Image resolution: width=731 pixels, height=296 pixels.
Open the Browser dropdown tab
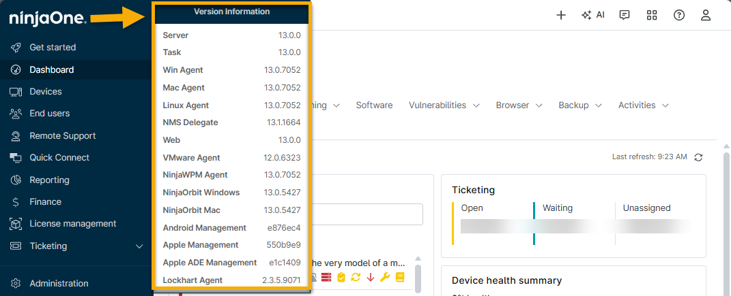pyautogui.click(x=519, y=105)
